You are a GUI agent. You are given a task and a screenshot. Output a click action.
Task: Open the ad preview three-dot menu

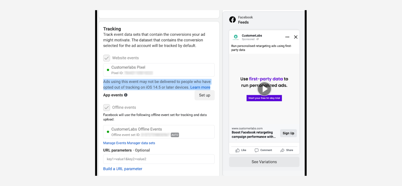pos(287,37)
